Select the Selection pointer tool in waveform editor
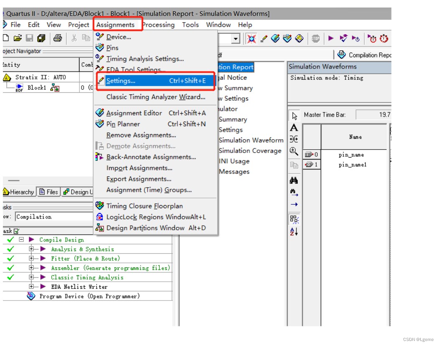Screen dimensions: 440x346 [x=294, y=115]
